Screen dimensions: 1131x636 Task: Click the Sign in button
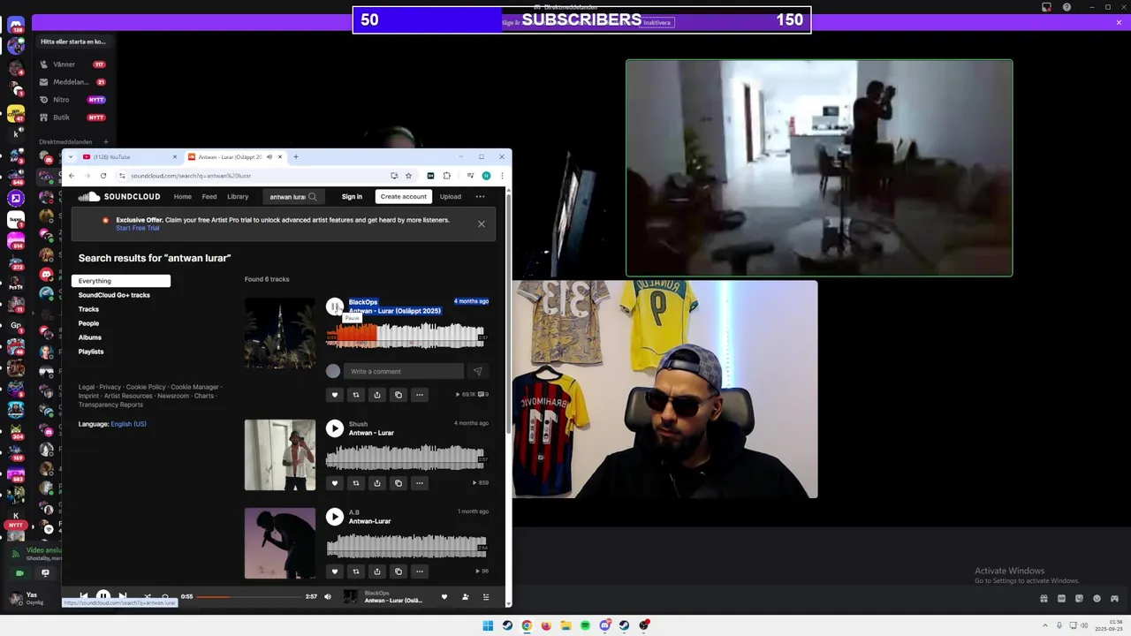pos(352,197)
